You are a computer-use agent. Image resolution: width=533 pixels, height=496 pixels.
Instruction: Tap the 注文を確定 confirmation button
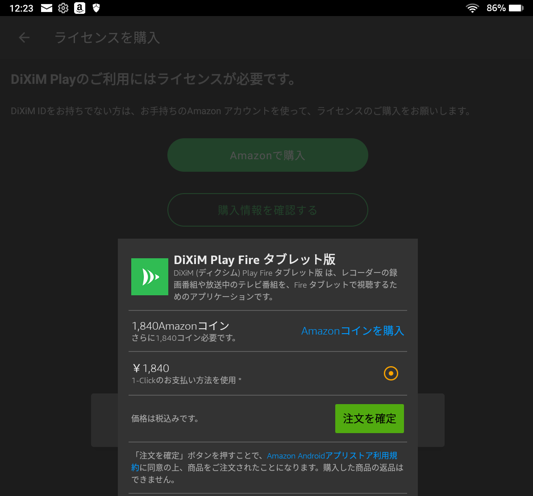tap(369, 418)
